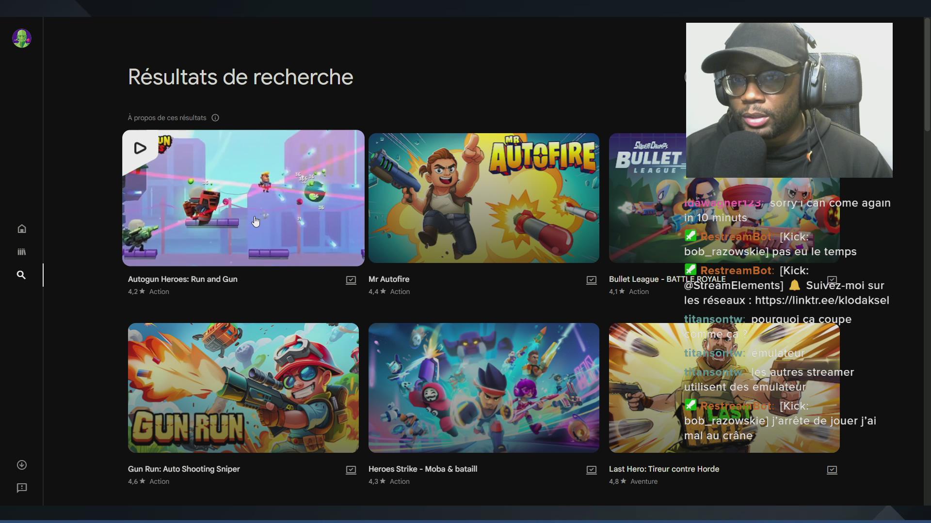This screenshot has width=931, height=523.
Task: Open the Downloads icon in sidebar
Action: coord(22,465)
